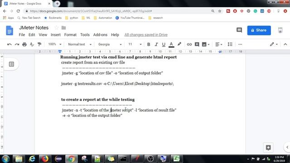
Task: Toggle bold formatting
Action: (x=149, y=44)
